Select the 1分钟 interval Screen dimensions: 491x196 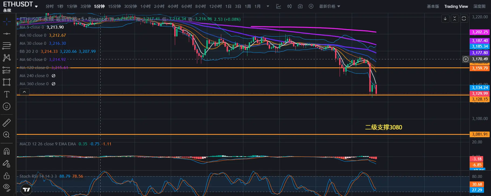pyautogui.click(x=72, y=6)
